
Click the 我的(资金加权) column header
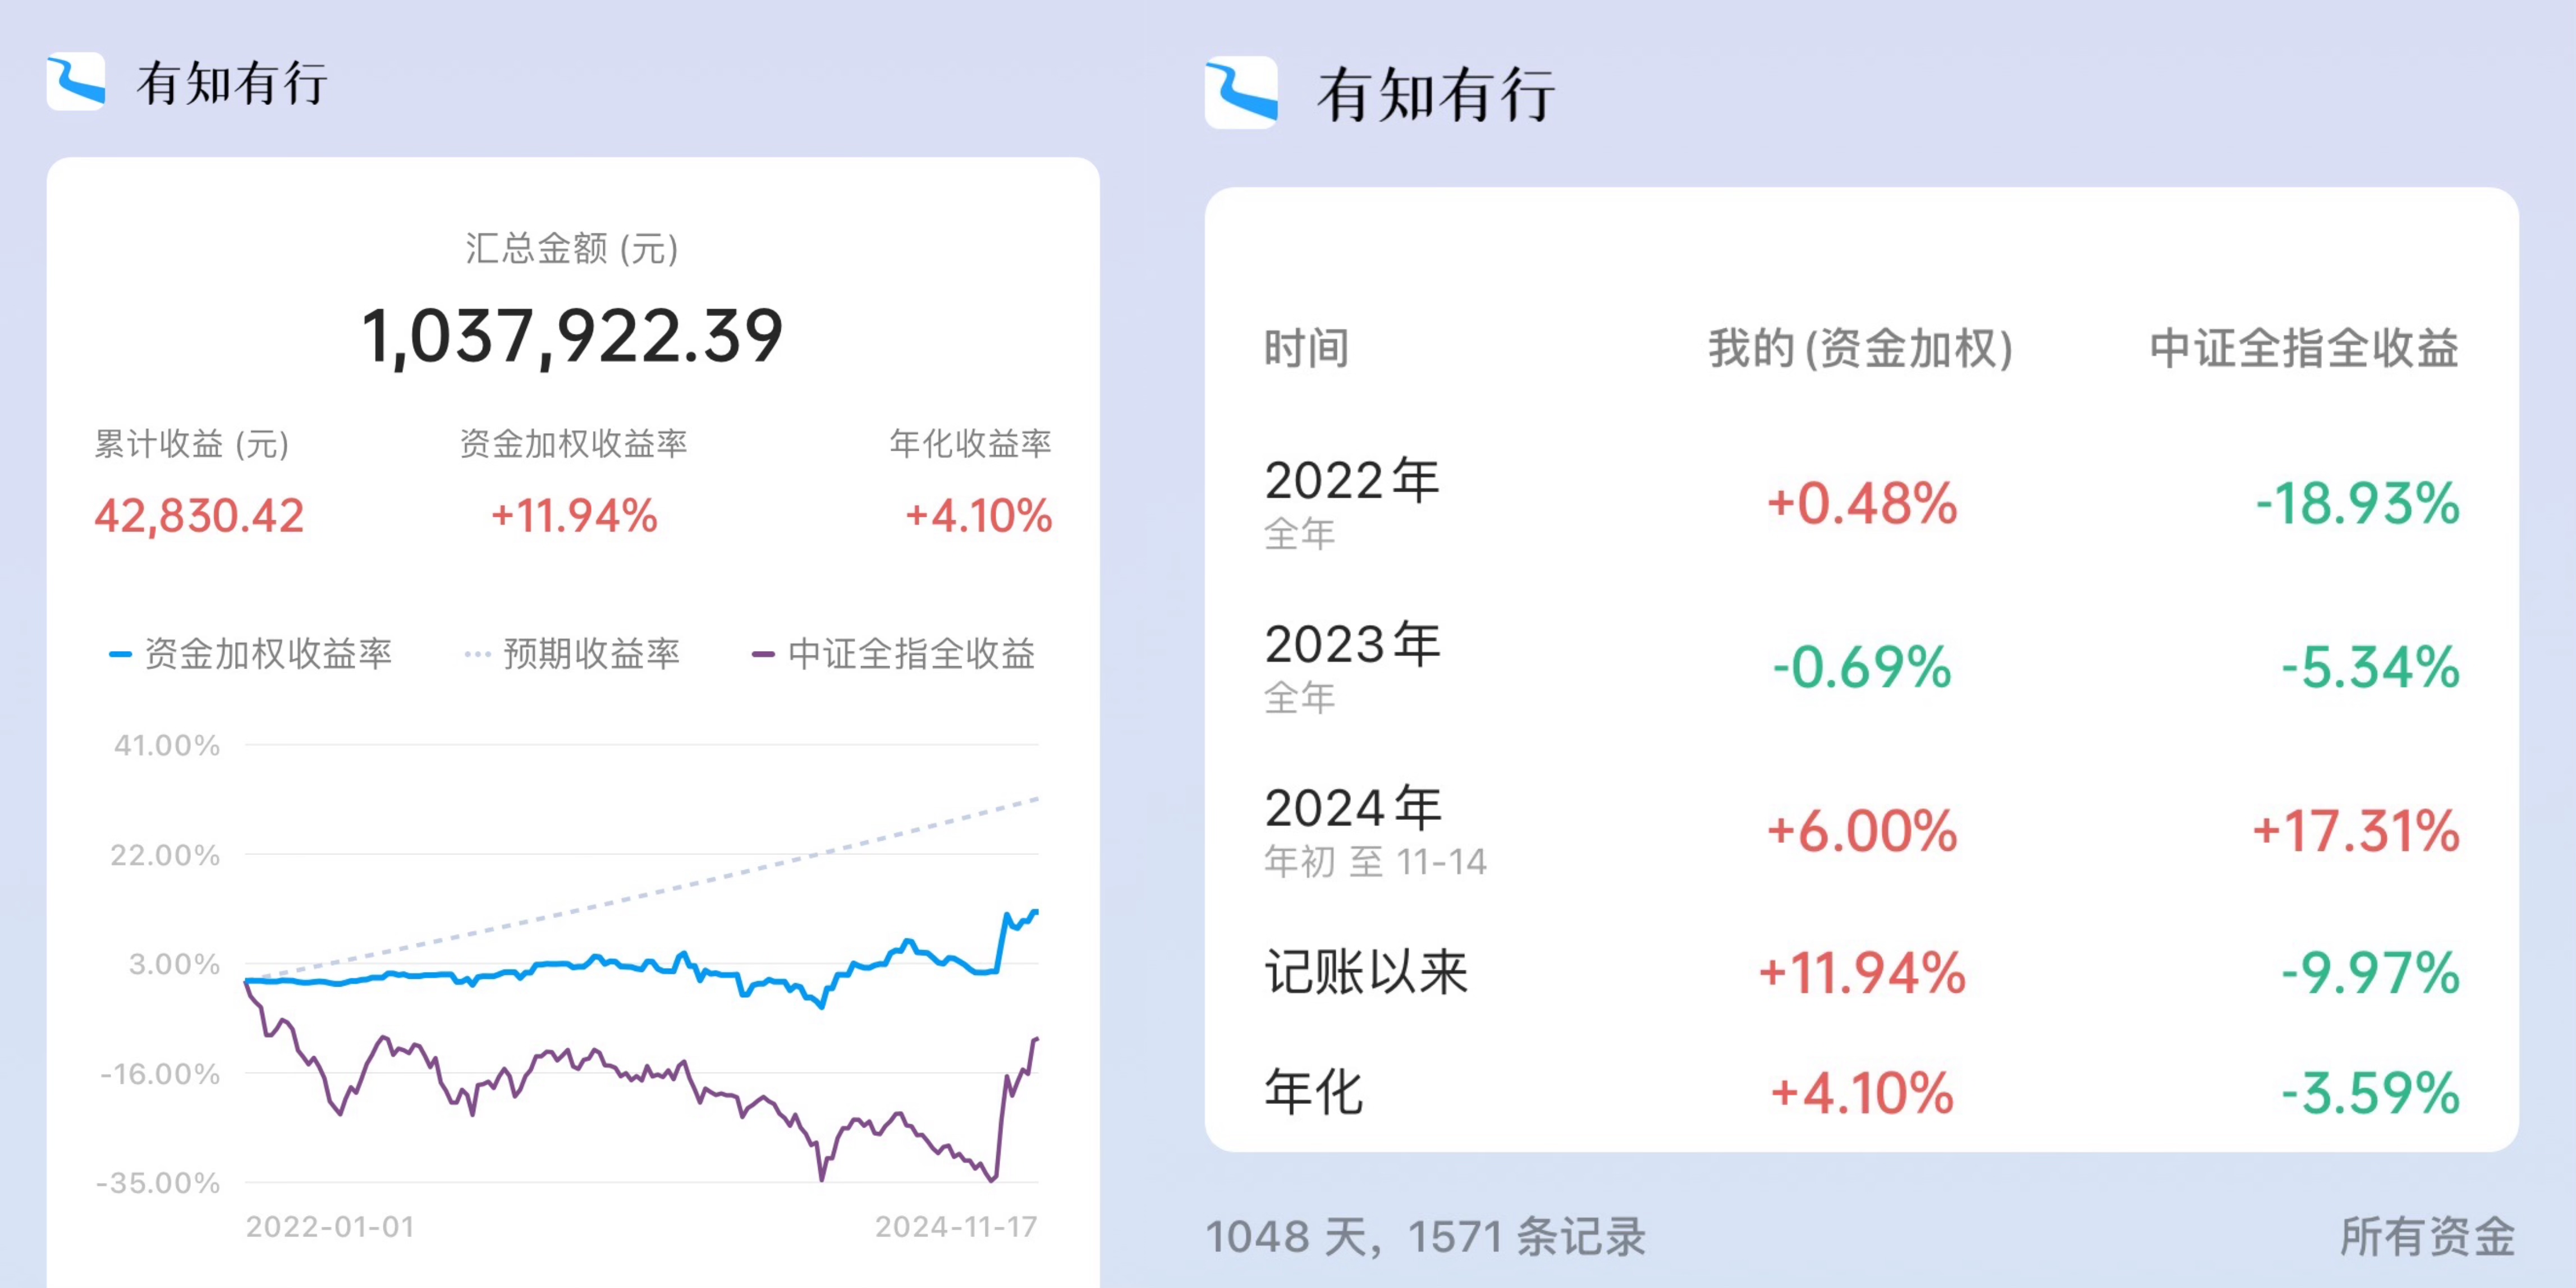(x=1860, y=349)
